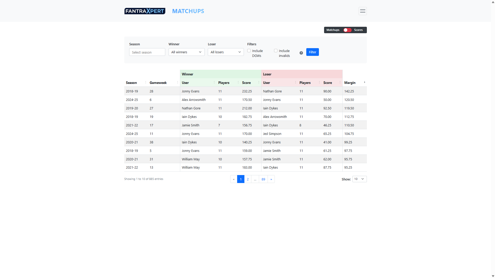This screenshot has height=278, width=495.
Task: Enable Include DGWs checkbox
Action: (x=249, y=51)
